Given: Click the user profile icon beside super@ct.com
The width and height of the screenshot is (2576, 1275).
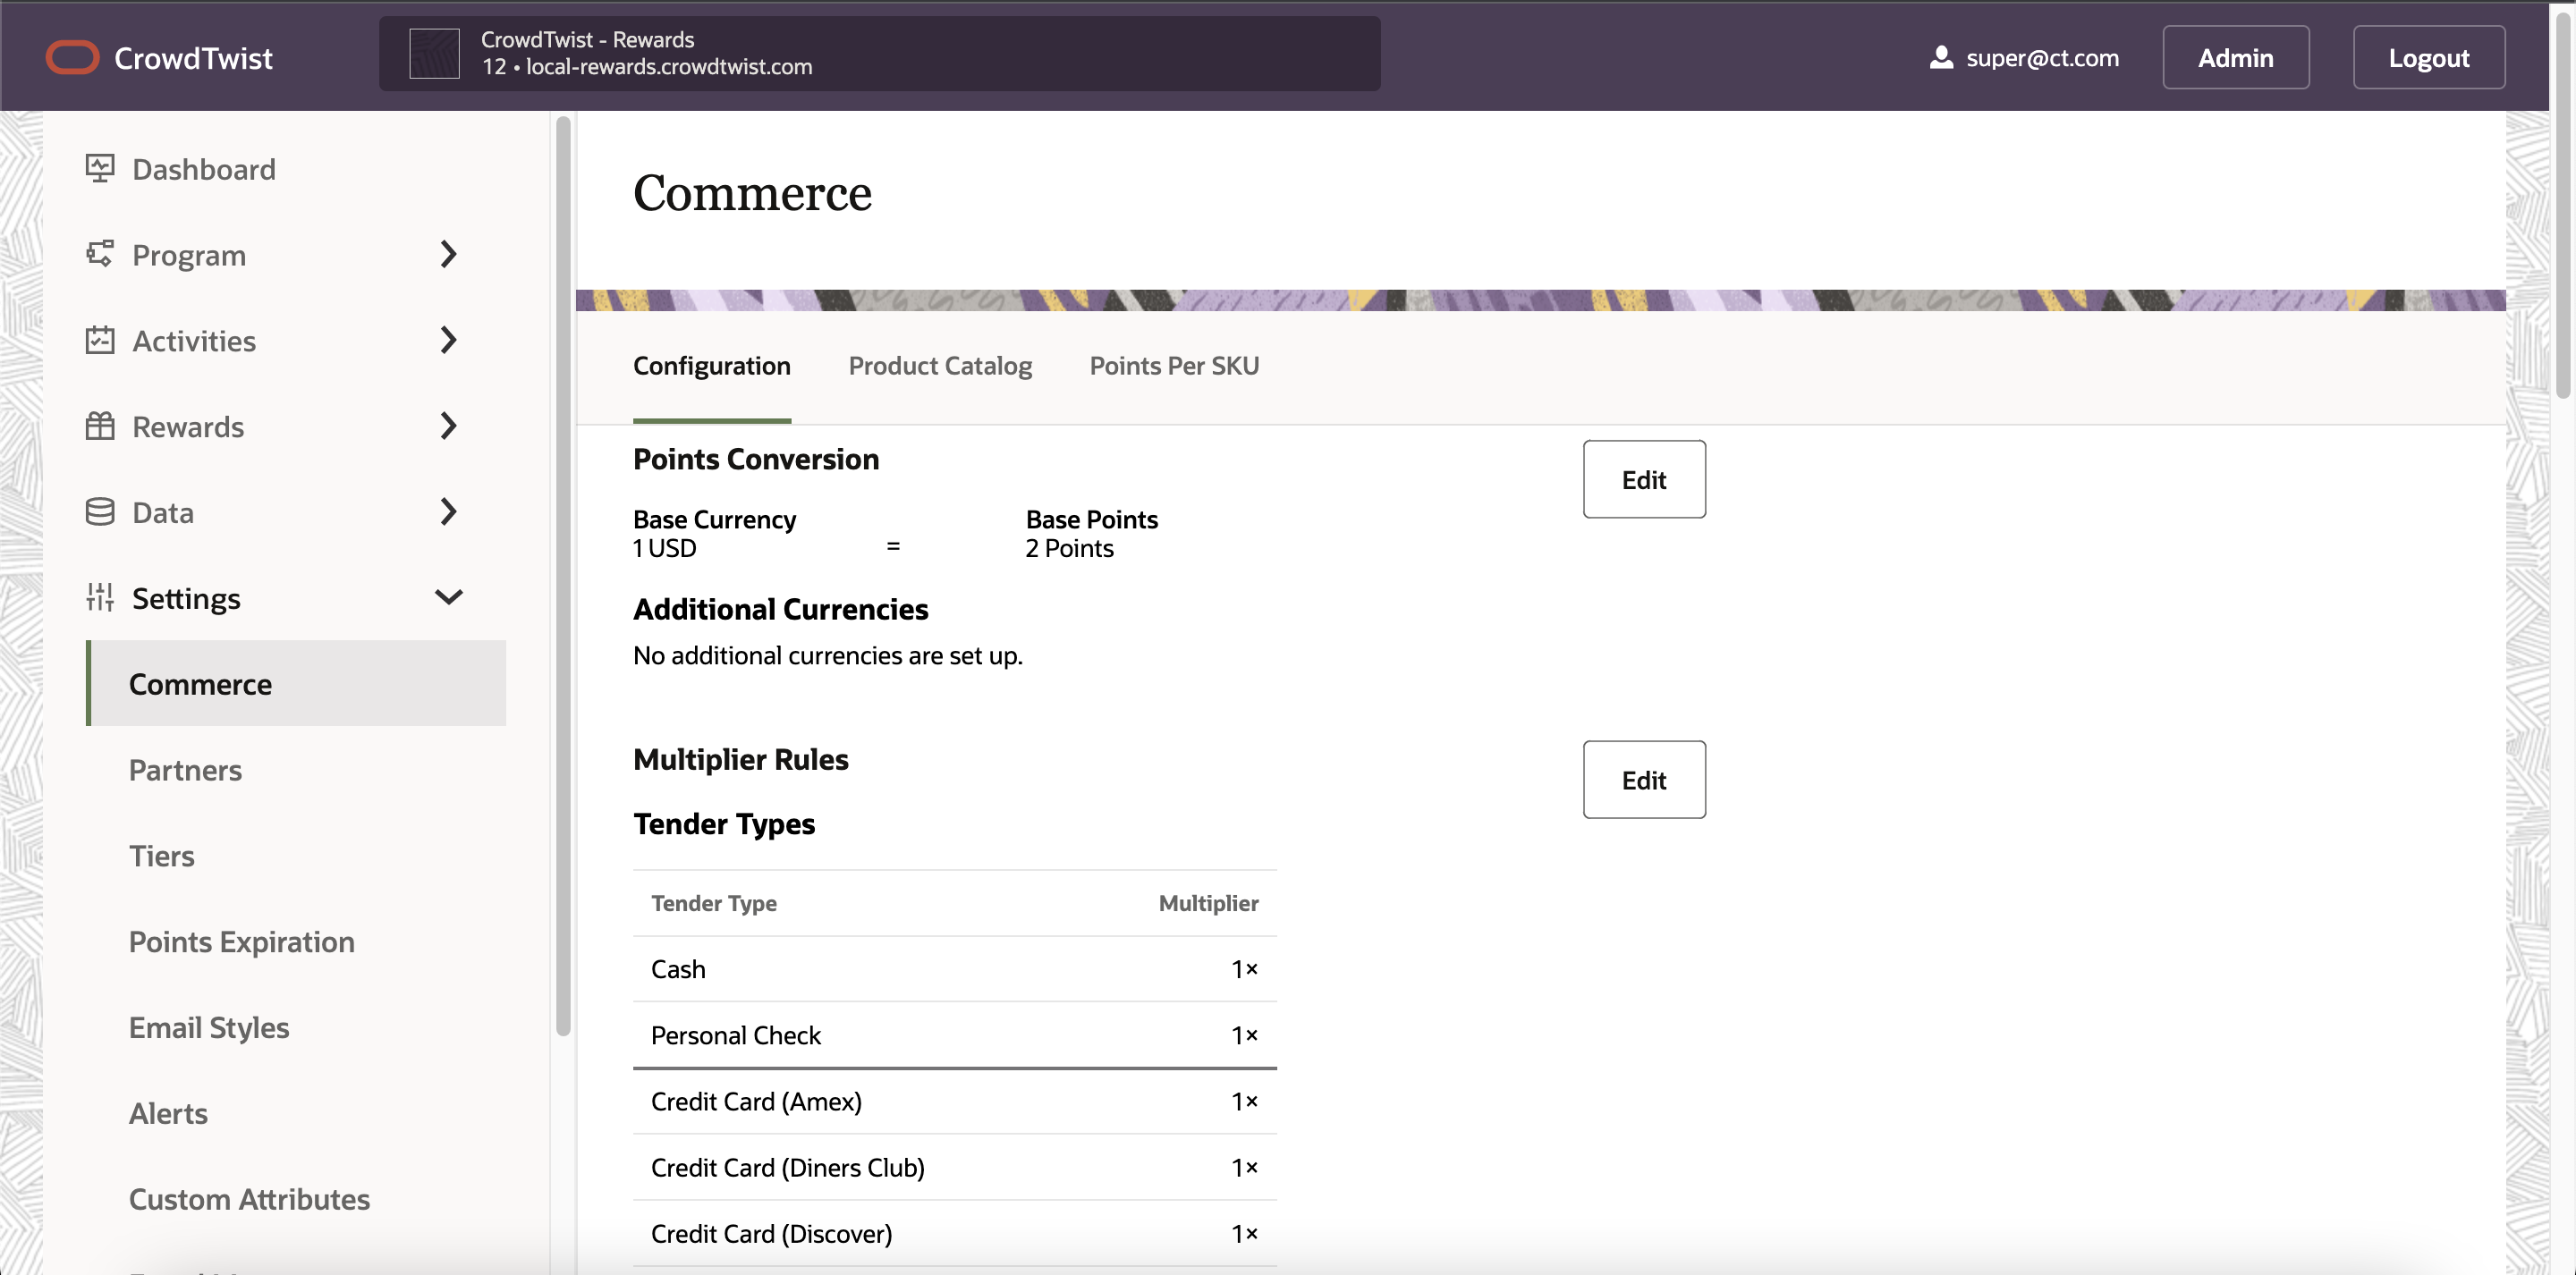Looking at the screenshot, I should coord(1940,58).
